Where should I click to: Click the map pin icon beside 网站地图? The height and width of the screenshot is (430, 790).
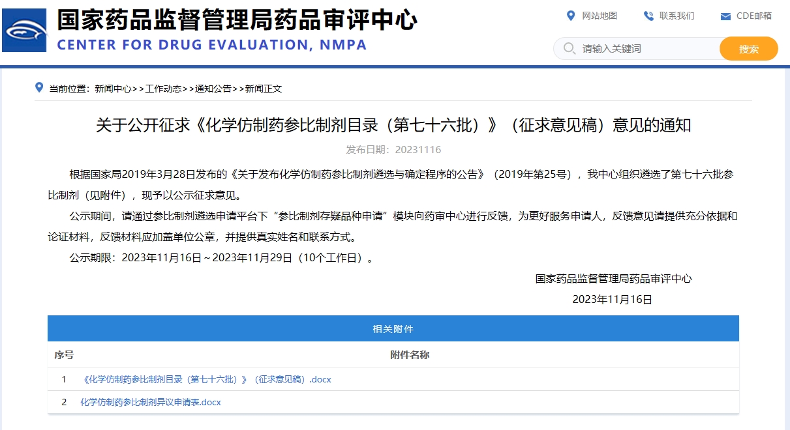click(x=571, y=16)
